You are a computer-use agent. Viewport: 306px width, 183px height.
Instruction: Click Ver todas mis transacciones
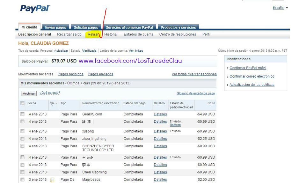tap(194, 74)
